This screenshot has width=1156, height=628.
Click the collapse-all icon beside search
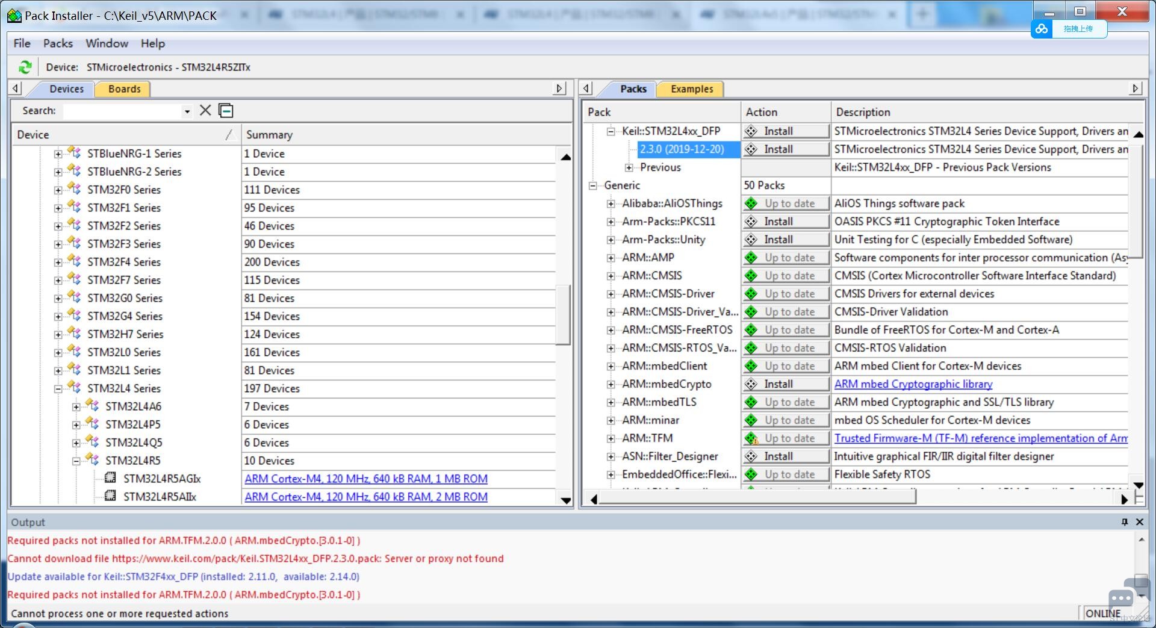click(x=226, y=110)
